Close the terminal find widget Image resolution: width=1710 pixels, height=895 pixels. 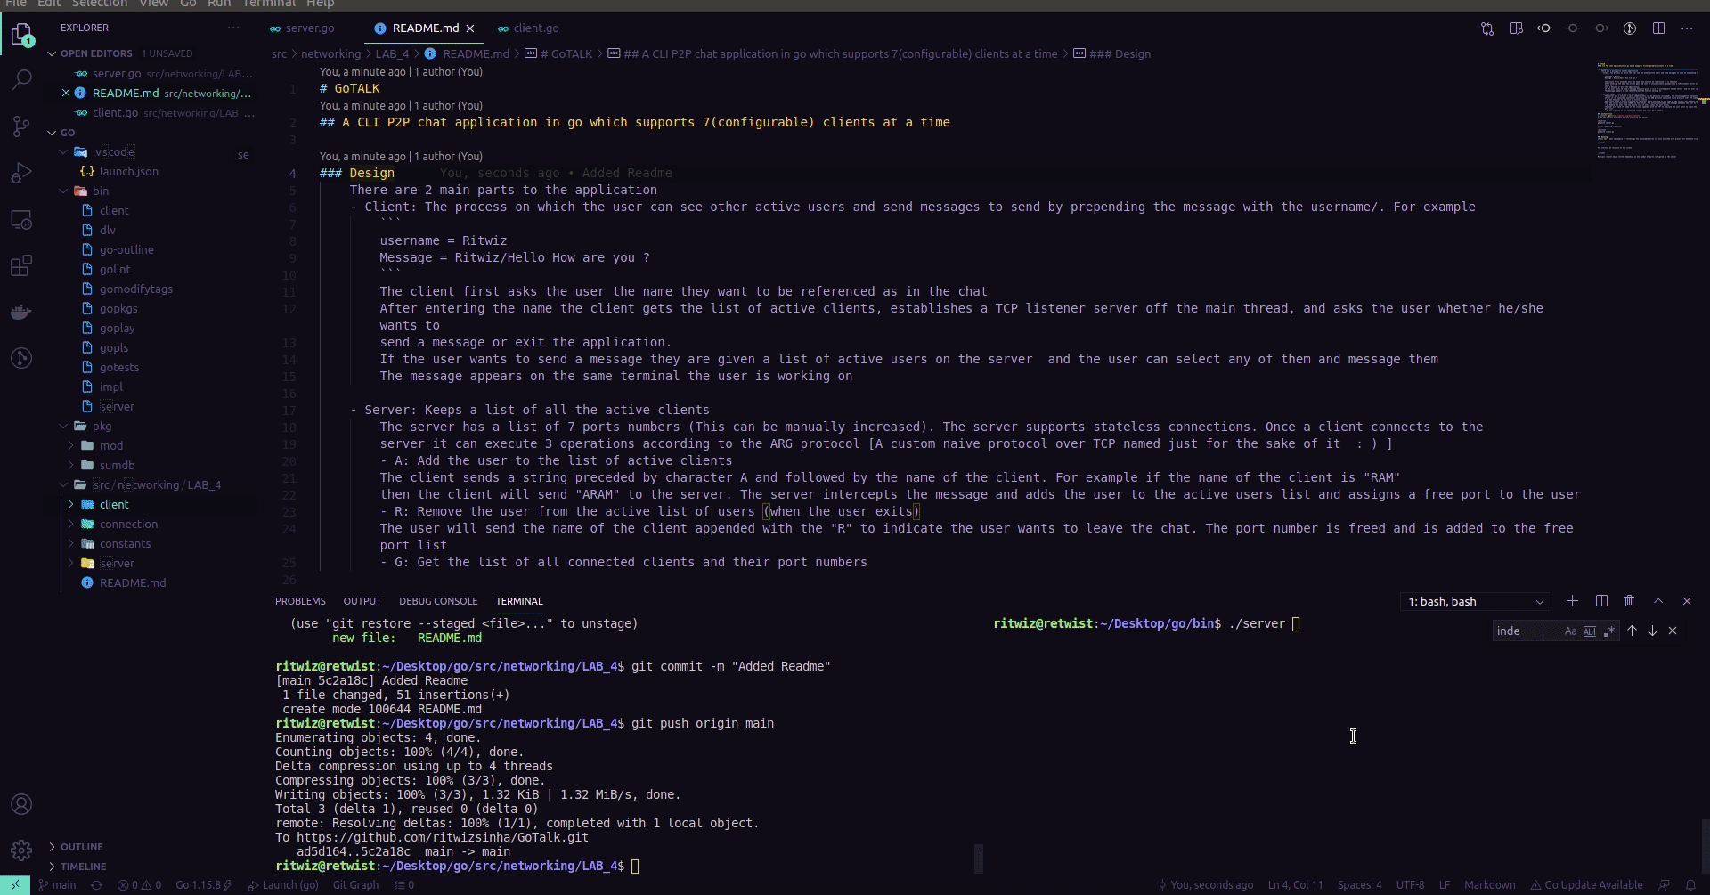1673,631
